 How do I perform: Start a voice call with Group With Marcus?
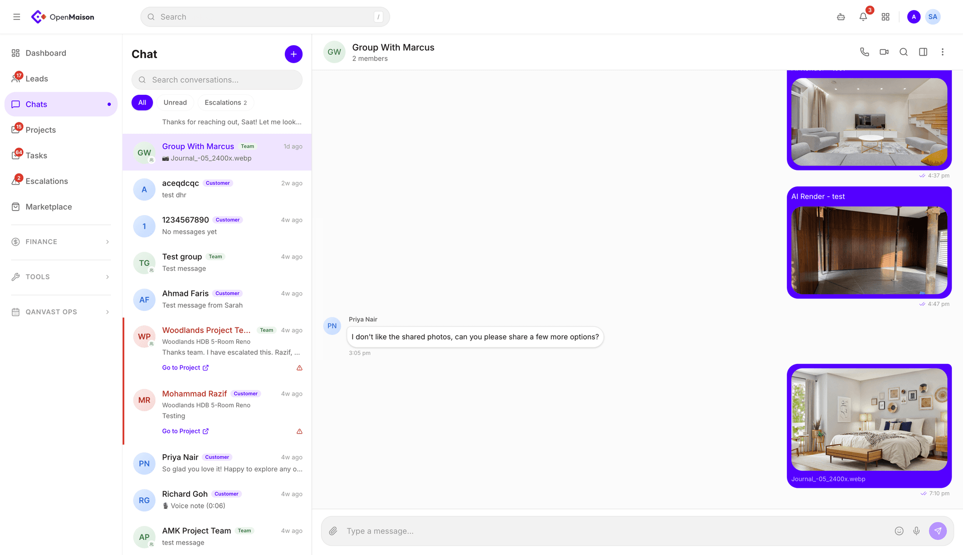[864, 52]
